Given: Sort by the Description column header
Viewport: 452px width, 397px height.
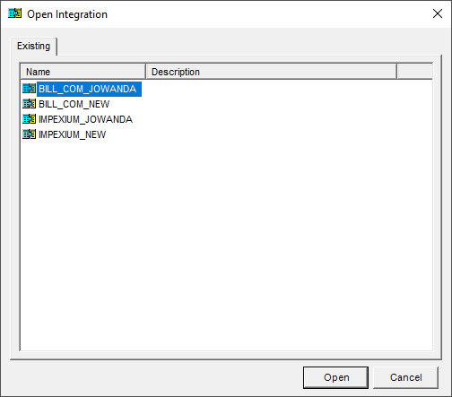Looking at the screenshot, I should (x=271, y=72).
